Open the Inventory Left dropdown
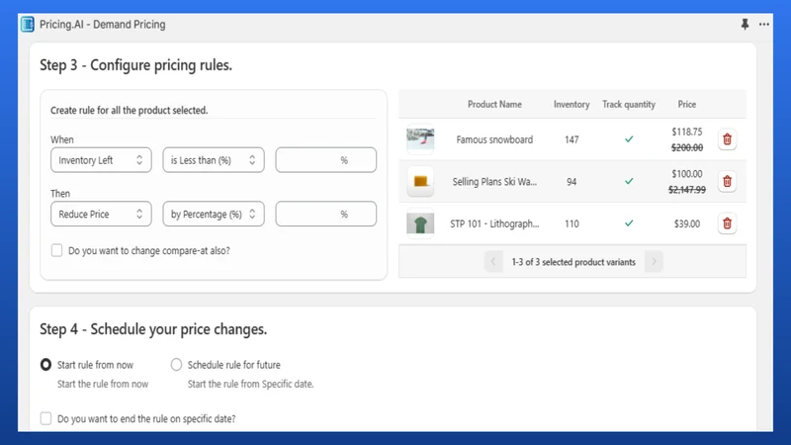Image resolution: width=791 pixels, height=445 pixels. [101, 160]
